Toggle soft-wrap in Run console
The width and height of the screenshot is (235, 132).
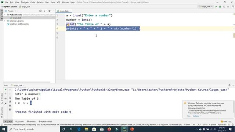10,98
